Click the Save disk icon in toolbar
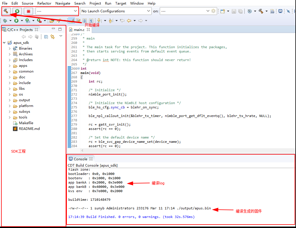Screen dimensions: 296x228 point(234,11)
